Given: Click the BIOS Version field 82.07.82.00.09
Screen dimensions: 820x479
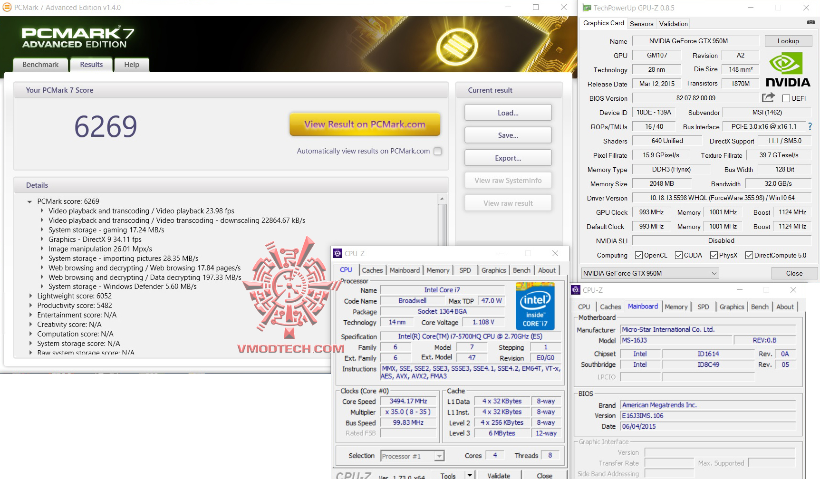Looking at the screenshot, I should click(695, 98).
